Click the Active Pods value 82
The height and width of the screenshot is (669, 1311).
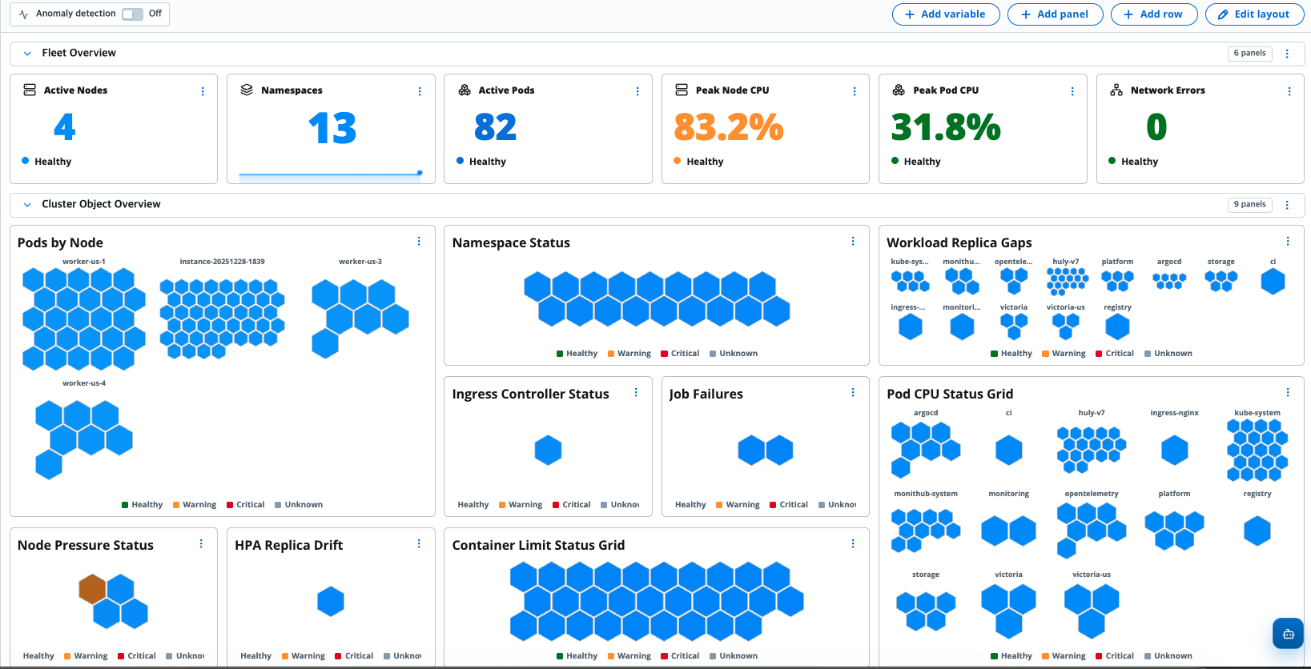(x=495, y=127)
